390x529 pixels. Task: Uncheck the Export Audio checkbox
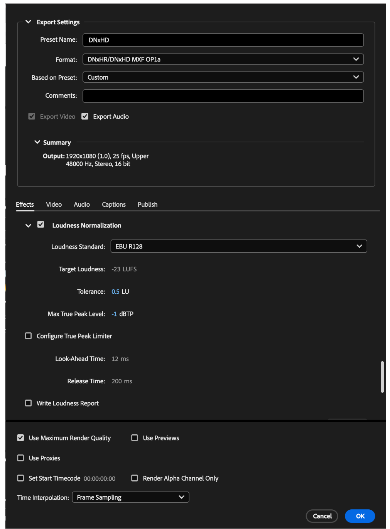pyautogui.click(x=85, y=116)
